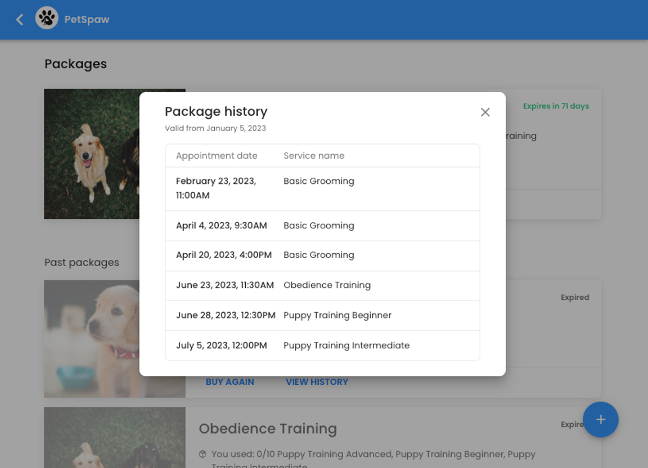This screenshot has height=468, width=648.
Task: Click the Puppy Training Intermediate service entry
Action: (x=346, y=345)
